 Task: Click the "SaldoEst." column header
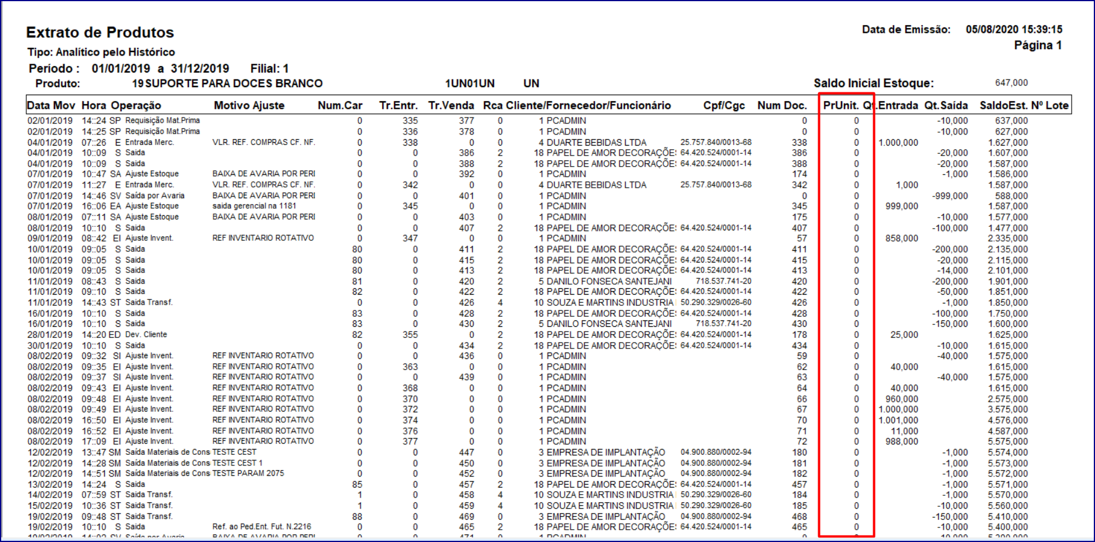point(1004,105)
